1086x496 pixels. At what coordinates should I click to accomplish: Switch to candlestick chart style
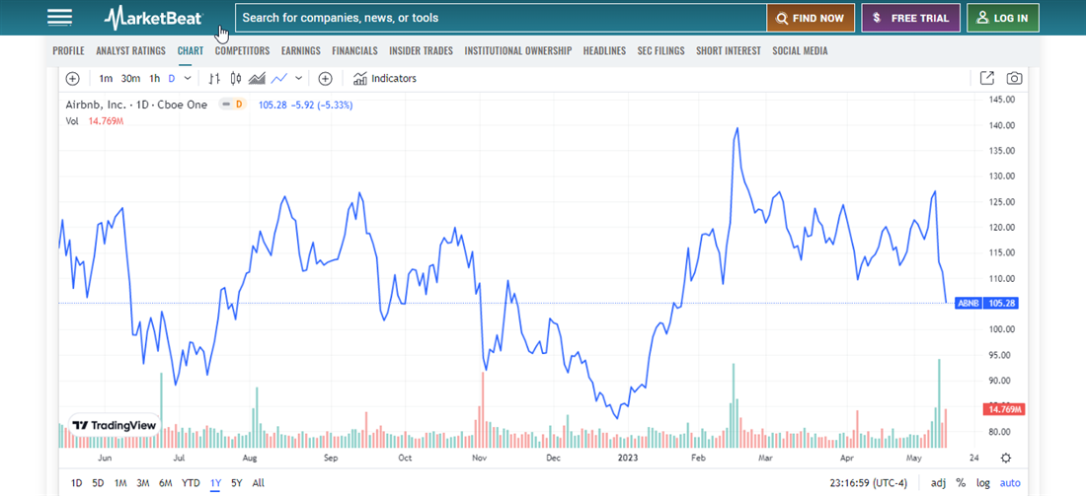(x=236, y=79)
